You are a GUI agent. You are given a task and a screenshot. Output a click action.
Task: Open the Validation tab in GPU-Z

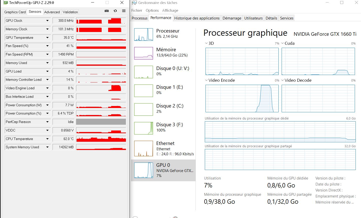[70, 12]
